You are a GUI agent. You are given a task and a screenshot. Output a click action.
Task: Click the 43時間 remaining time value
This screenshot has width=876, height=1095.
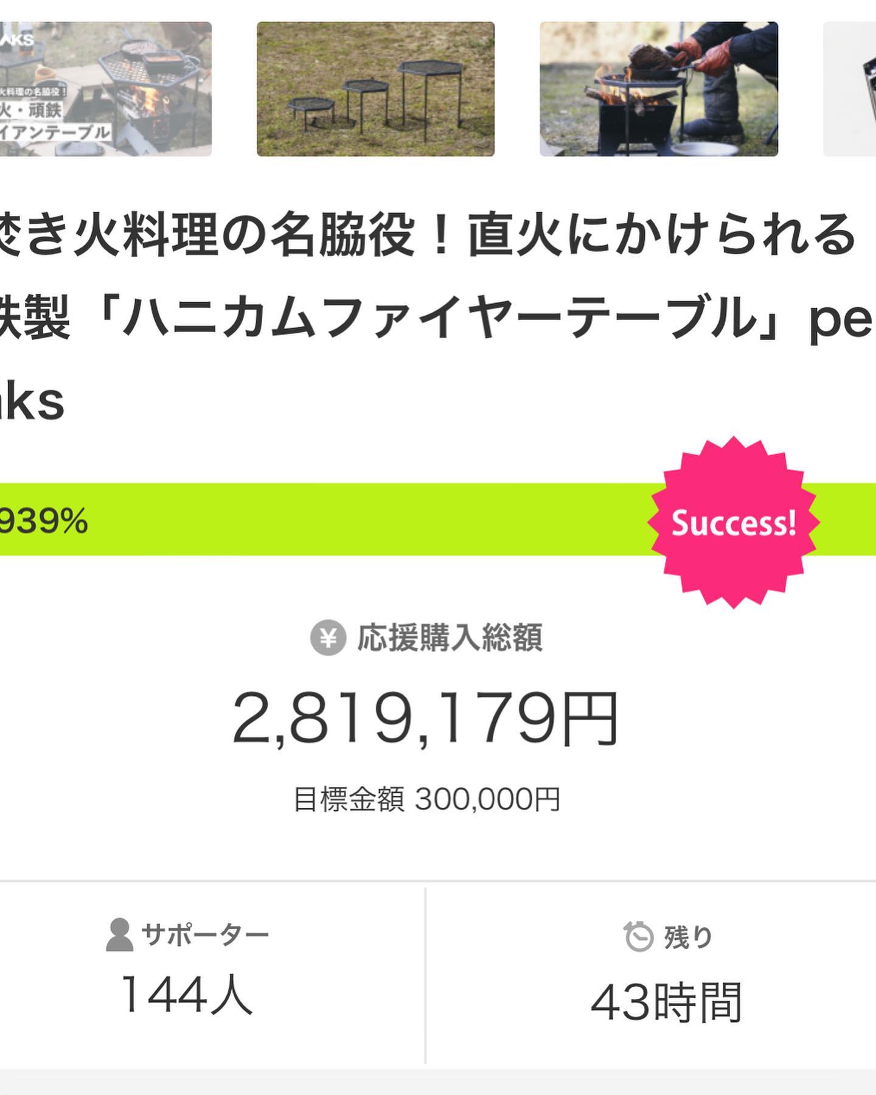pyautogui.click(x=666, y=1003)
